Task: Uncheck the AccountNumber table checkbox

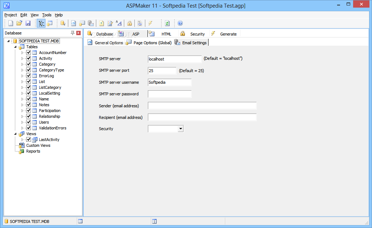Action: [x=28, y=52]
